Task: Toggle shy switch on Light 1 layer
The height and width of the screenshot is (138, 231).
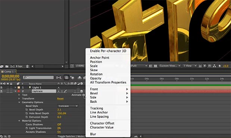Action: pos(59,87)
